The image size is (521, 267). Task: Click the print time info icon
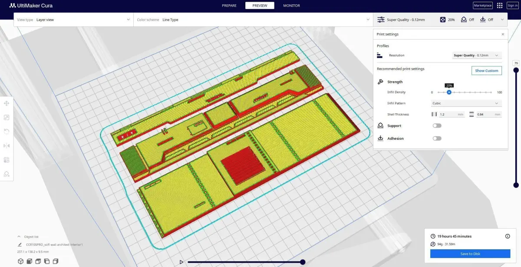click(x=508, y=236)
